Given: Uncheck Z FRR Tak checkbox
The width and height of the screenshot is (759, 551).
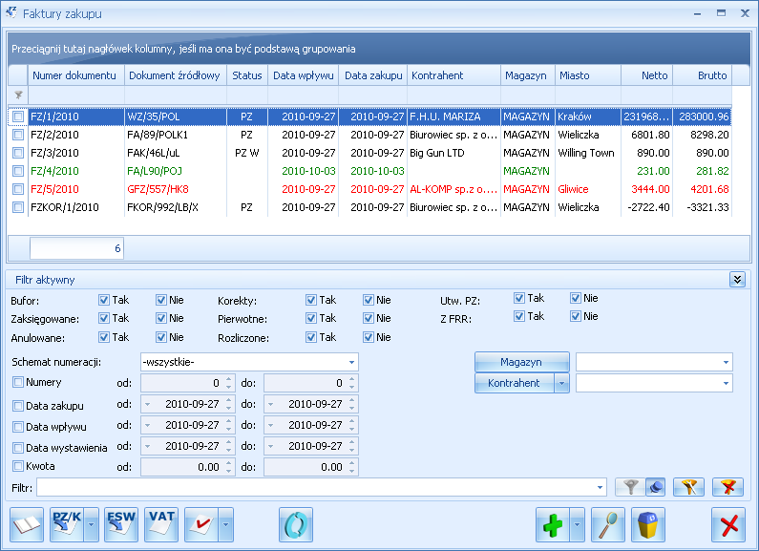Looking at the screenshot, I should tap(519, 316).
